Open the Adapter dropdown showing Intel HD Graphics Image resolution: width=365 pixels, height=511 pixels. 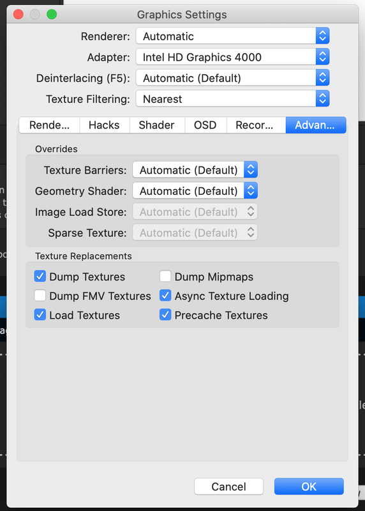pos(232,57)
